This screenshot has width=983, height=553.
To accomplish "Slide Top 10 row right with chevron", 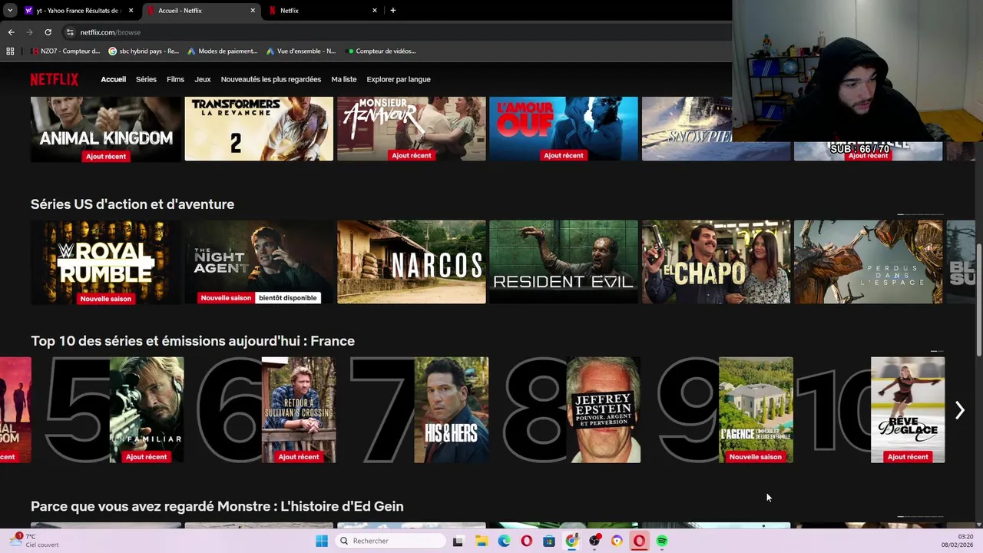I will (x=959, y=410).
